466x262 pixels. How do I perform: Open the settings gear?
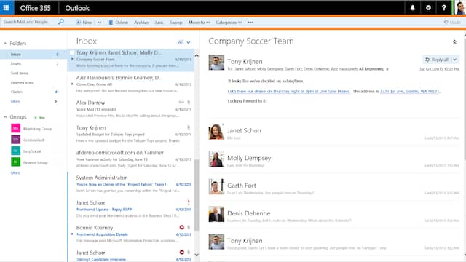point(428,8)
